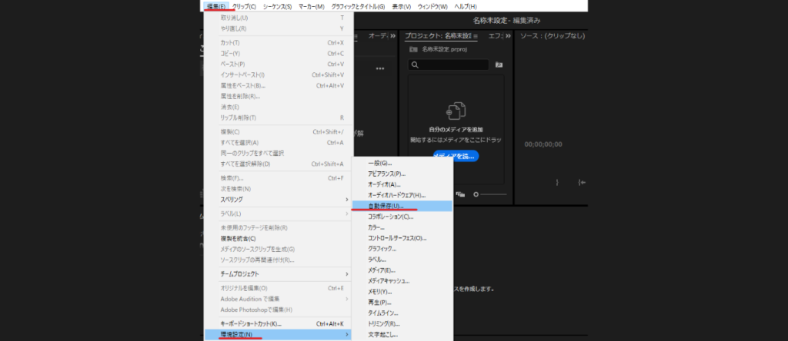The image size is (788, 341).
Task: Click the add media files icon in drop area
Action: point(457,111)
